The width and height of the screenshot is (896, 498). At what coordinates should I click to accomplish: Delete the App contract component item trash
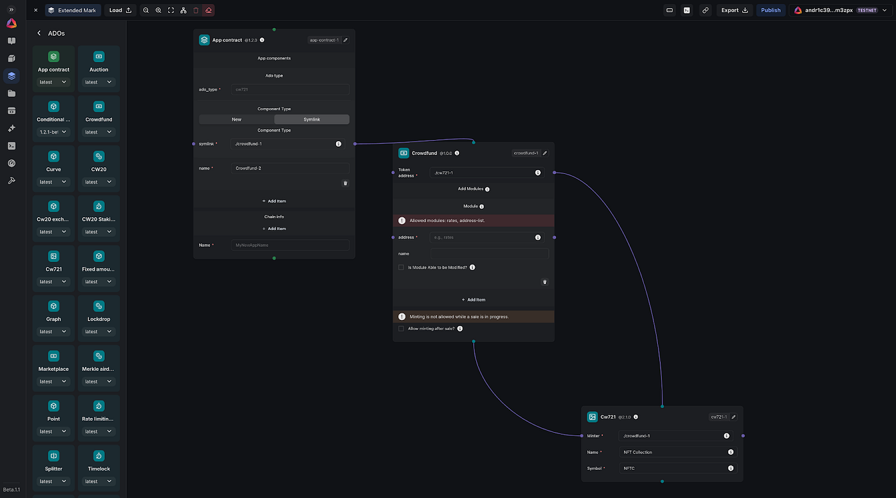click(346, 183)
